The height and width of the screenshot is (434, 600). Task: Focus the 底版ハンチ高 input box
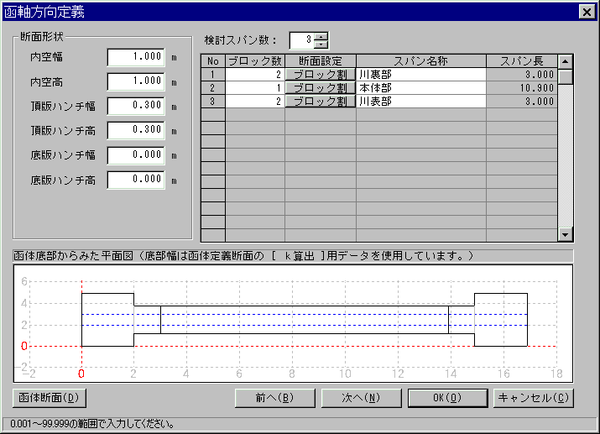click(x=136, y=180)
